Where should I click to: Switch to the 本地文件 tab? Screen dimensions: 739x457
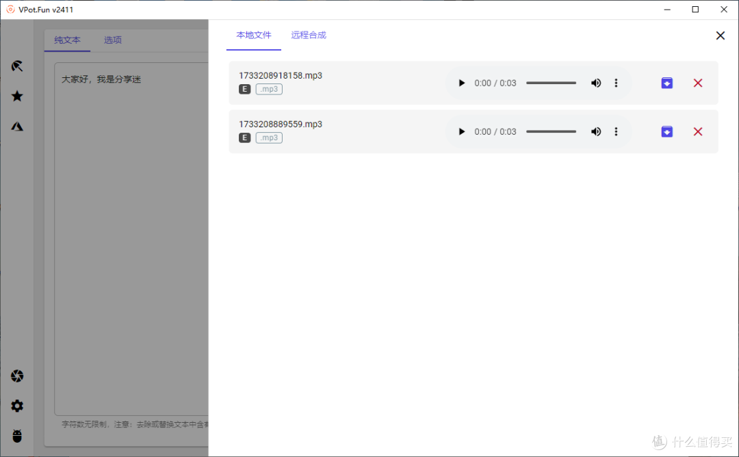pos(254,36)
